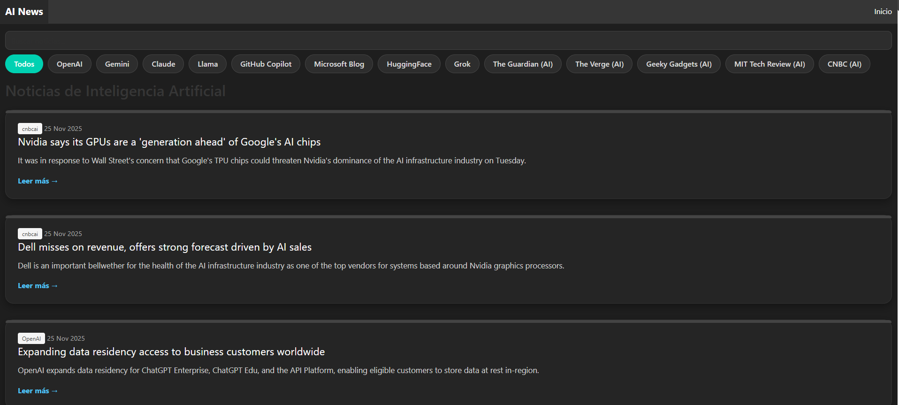Screen dimensions: 899x405
Task: Filter news by MIT Tech Review (AI)
Action: 769,64
